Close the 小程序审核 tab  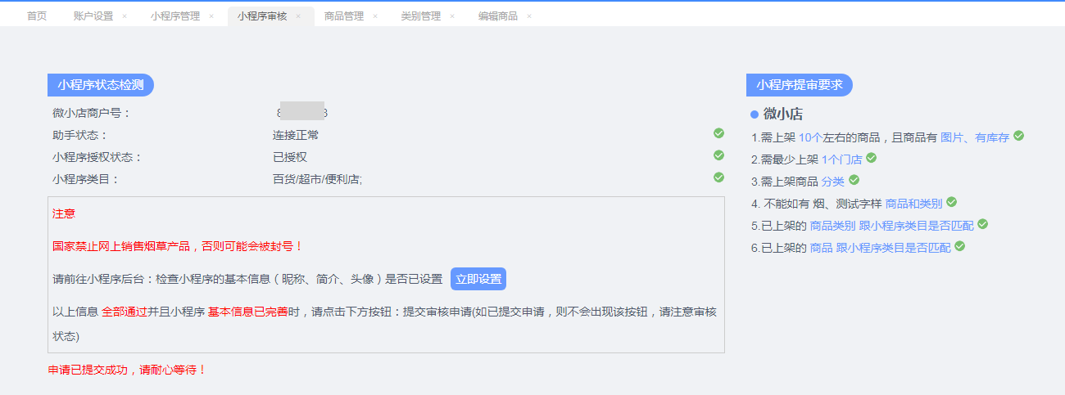pyautogui.click(x=298, y=16)
